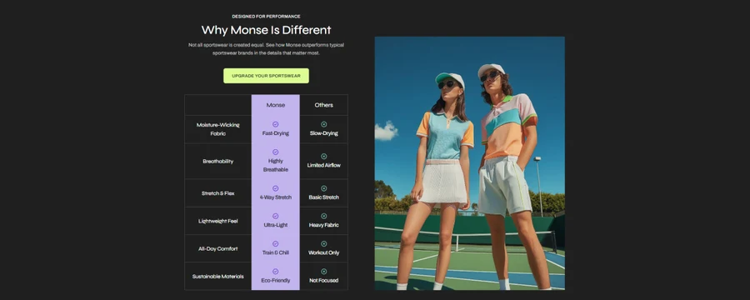Click the 4-Way Stretch text
750x300 pixels.
[x=276, y=197]
